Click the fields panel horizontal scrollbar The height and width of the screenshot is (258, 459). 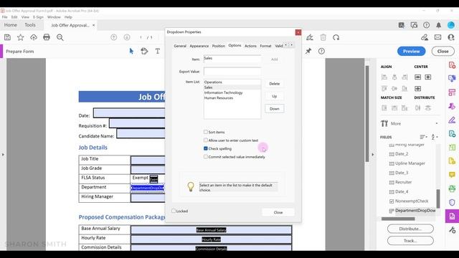(398, 219)
